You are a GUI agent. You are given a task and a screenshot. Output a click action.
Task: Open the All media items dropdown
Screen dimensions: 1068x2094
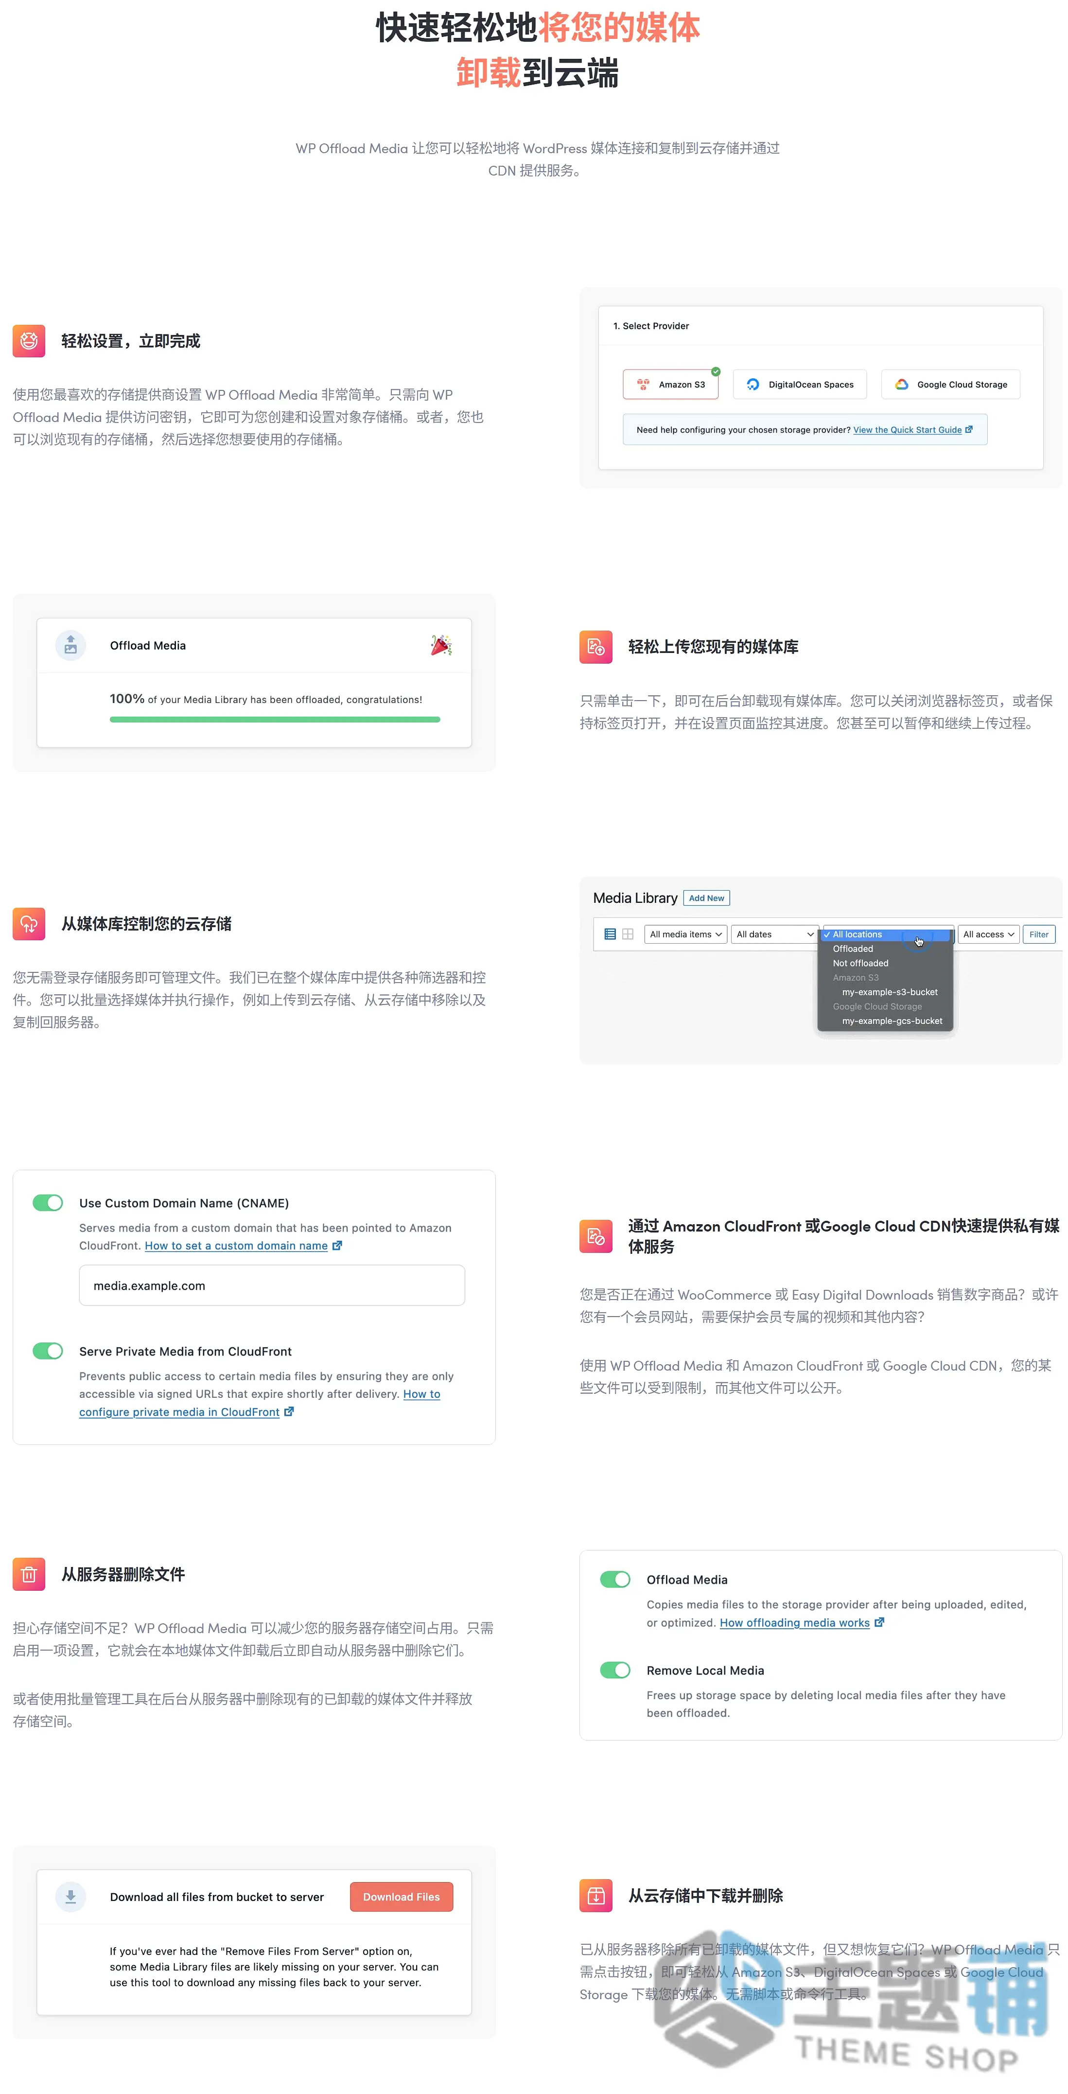click(x=685, y=935)
